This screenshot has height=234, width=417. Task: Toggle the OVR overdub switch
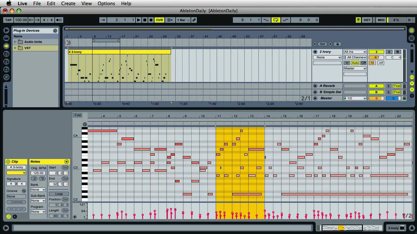click(x=159, y=20)
